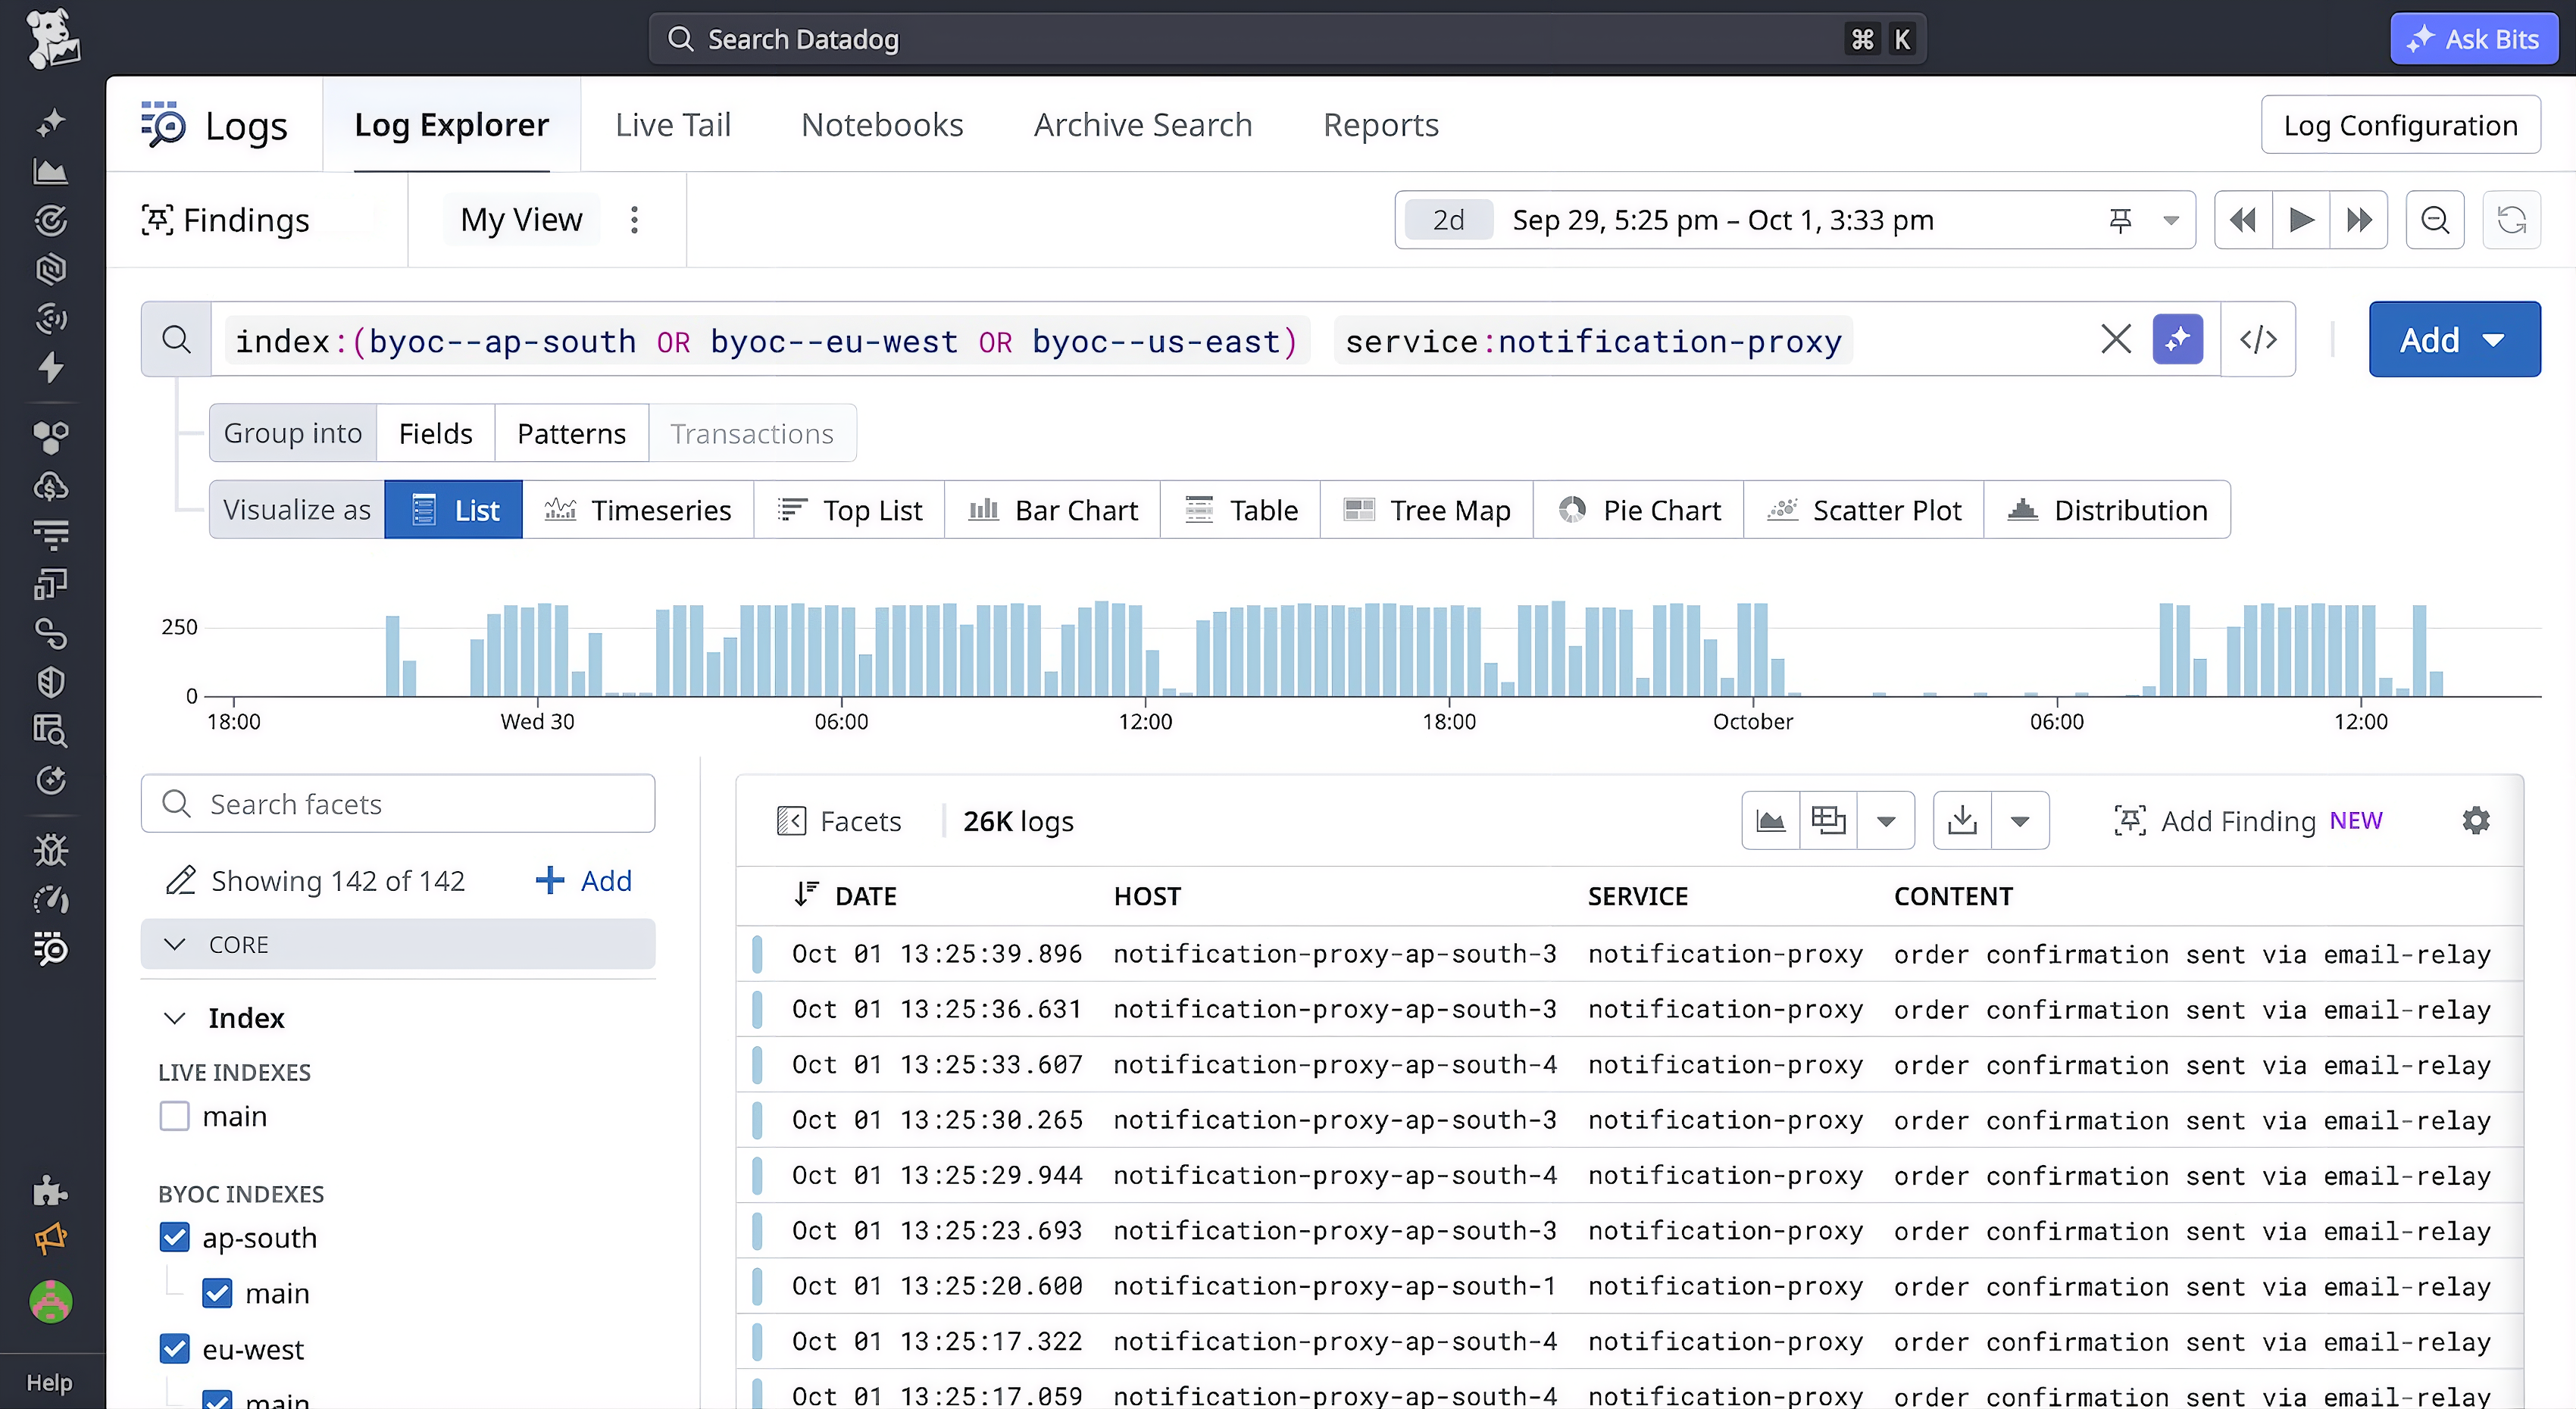Open the My View options three-dot menu

point(634,220)
